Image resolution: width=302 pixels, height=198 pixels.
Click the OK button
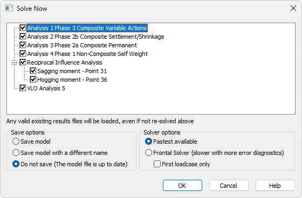[182, 186]
